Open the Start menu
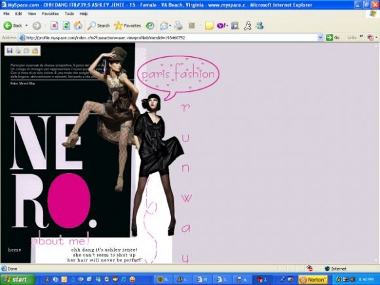Screen dimensions: 380x285 17,279
